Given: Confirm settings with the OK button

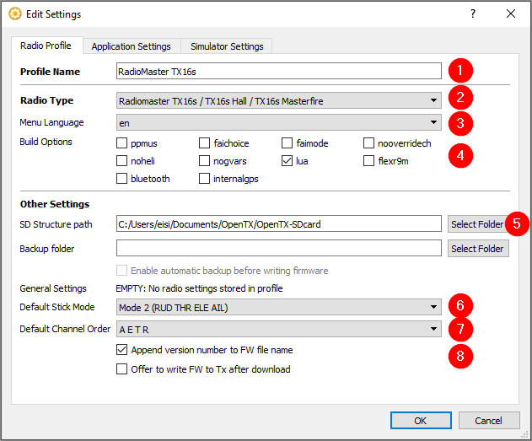Looking at the screenshot, I should 421,421.
